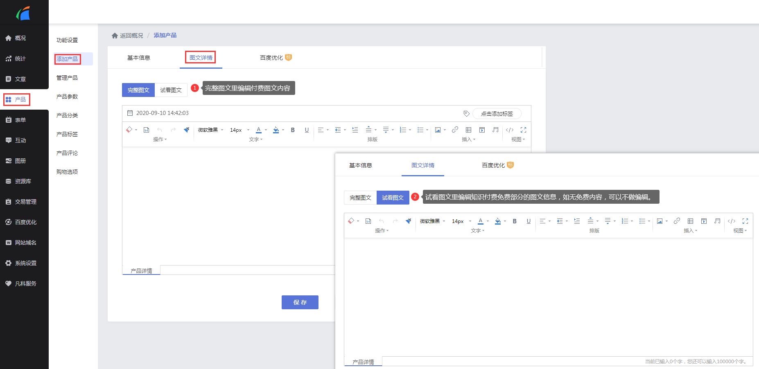Insert audio with the music note icon in the lower editor
This screenshot has width=759, height=369.
(x=717, y=221)
